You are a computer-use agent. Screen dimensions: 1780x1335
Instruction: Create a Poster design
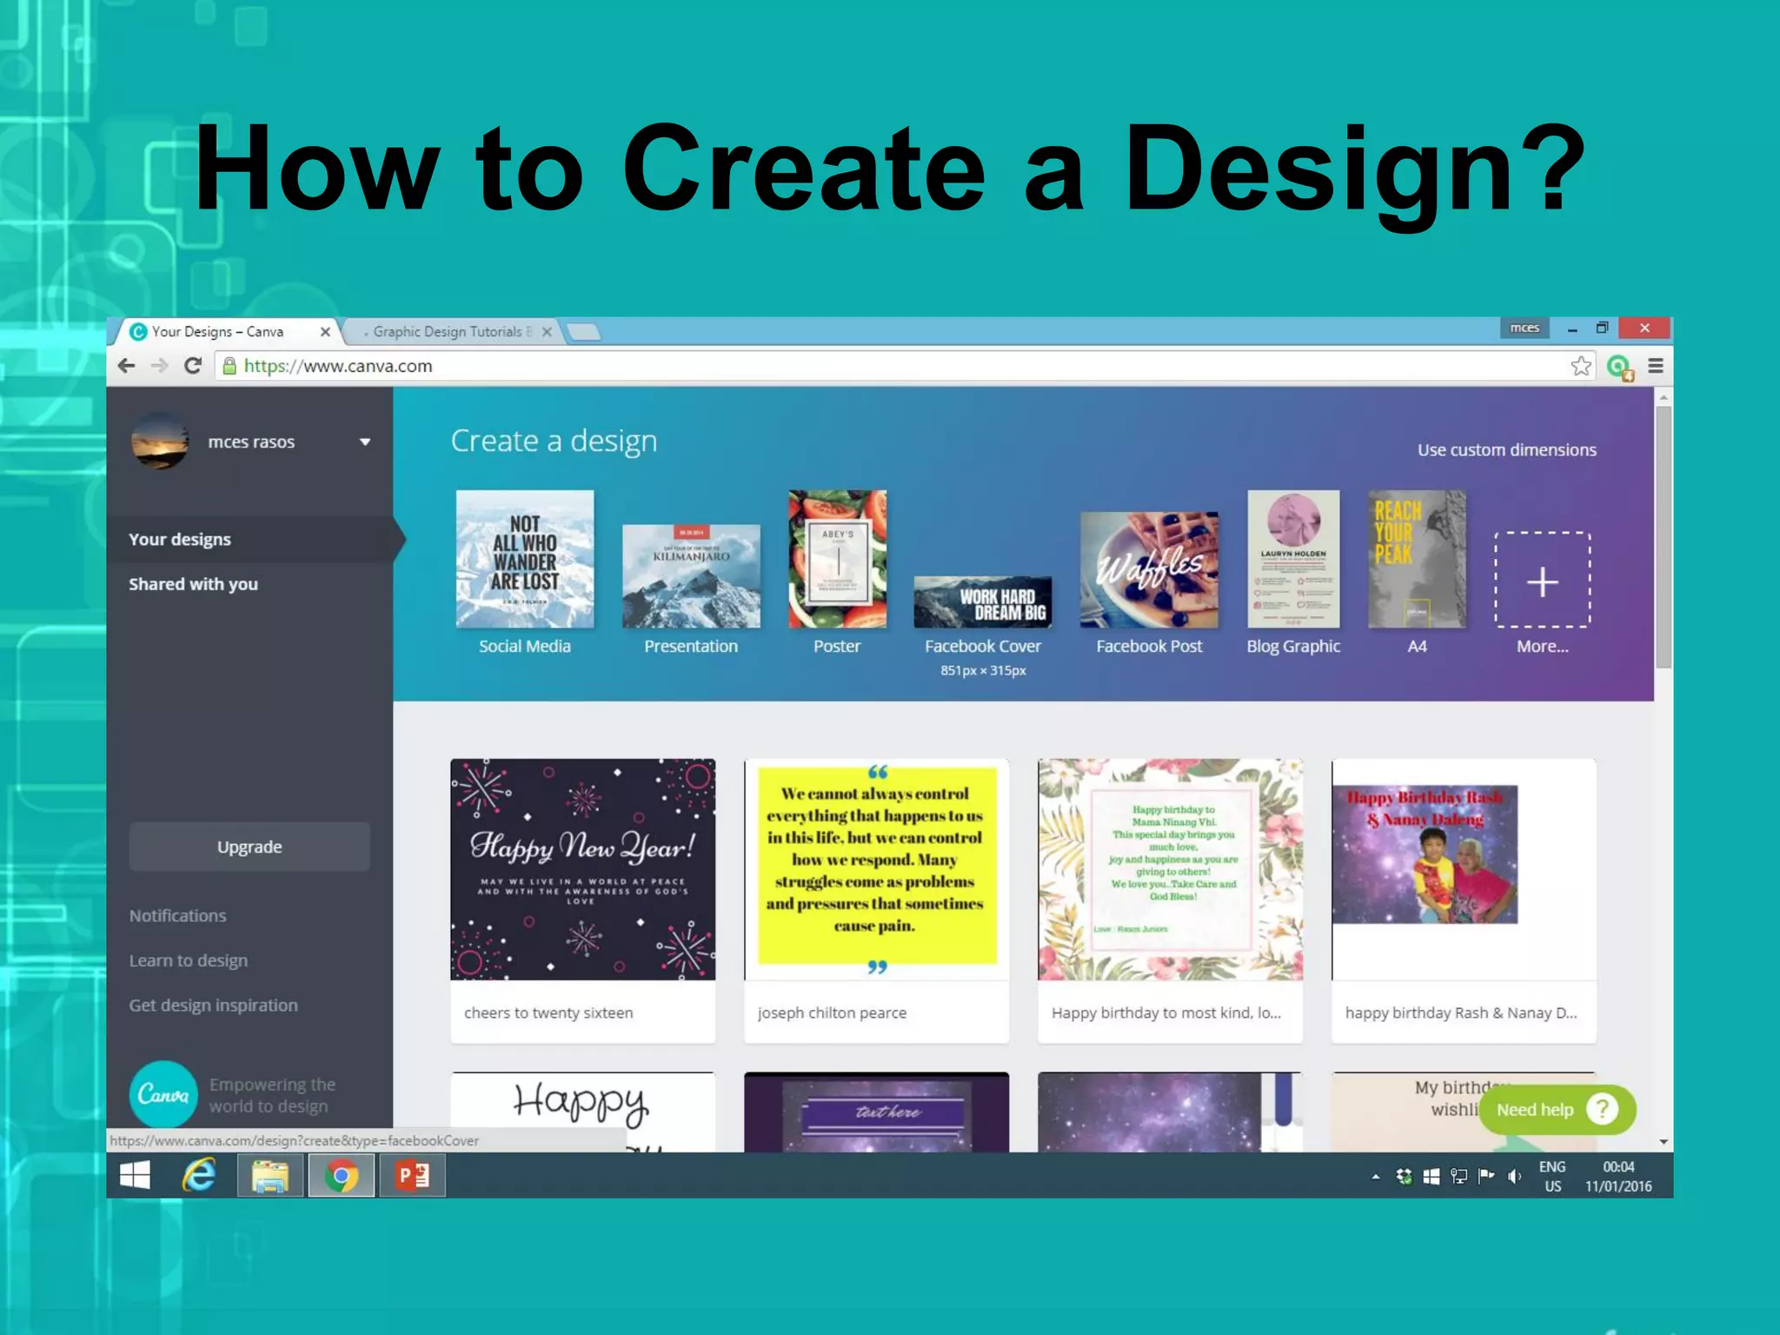point(837,559)
